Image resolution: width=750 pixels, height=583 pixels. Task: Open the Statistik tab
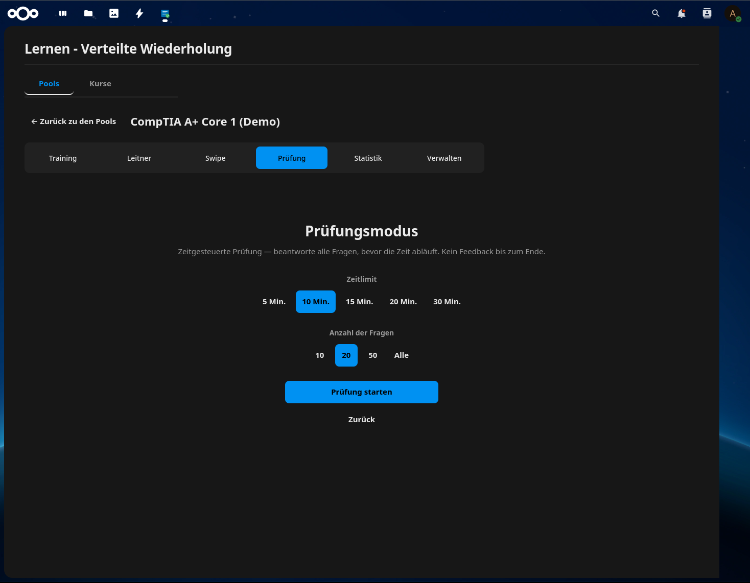click(x=368, y=158)
